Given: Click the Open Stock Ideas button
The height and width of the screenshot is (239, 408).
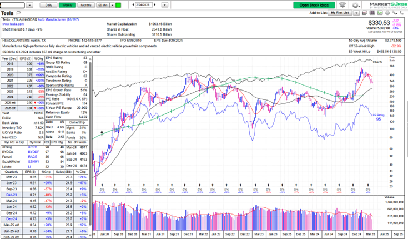Looking at the screenshot, I should click(314, 5).
